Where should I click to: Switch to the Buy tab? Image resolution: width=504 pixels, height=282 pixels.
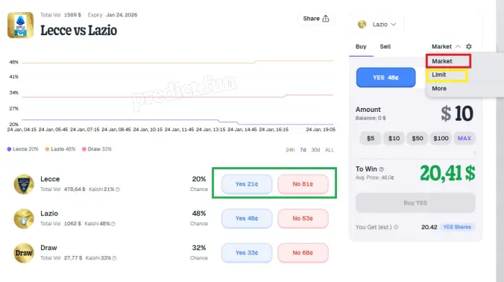(361, 46)
